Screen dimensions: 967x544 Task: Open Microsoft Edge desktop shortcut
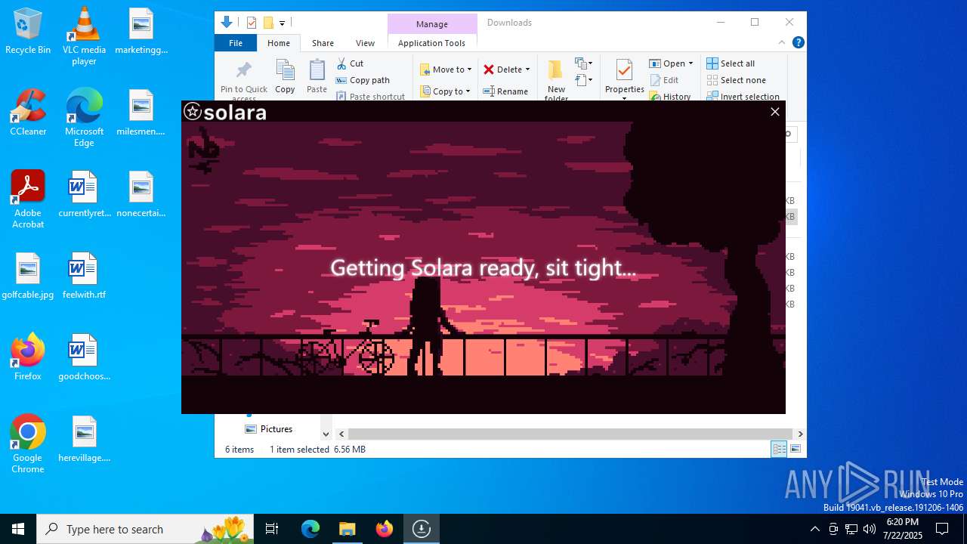coord(84,118)
